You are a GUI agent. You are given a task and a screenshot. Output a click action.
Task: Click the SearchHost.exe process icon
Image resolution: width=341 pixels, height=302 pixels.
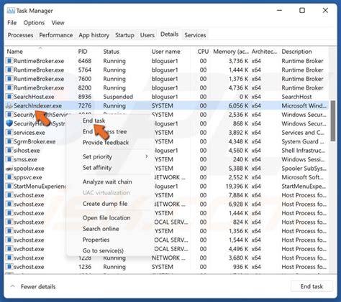click(9, 97)
